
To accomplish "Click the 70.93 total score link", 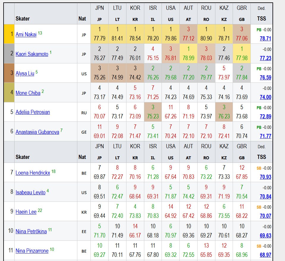I will [265, 177].
